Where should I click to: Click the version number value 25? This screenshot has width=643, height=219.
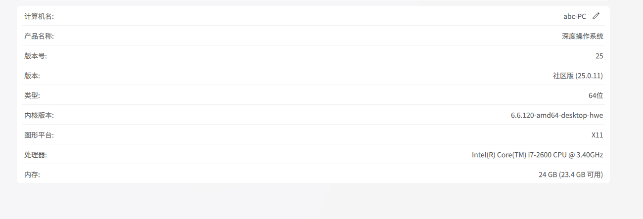click(599, 56)
